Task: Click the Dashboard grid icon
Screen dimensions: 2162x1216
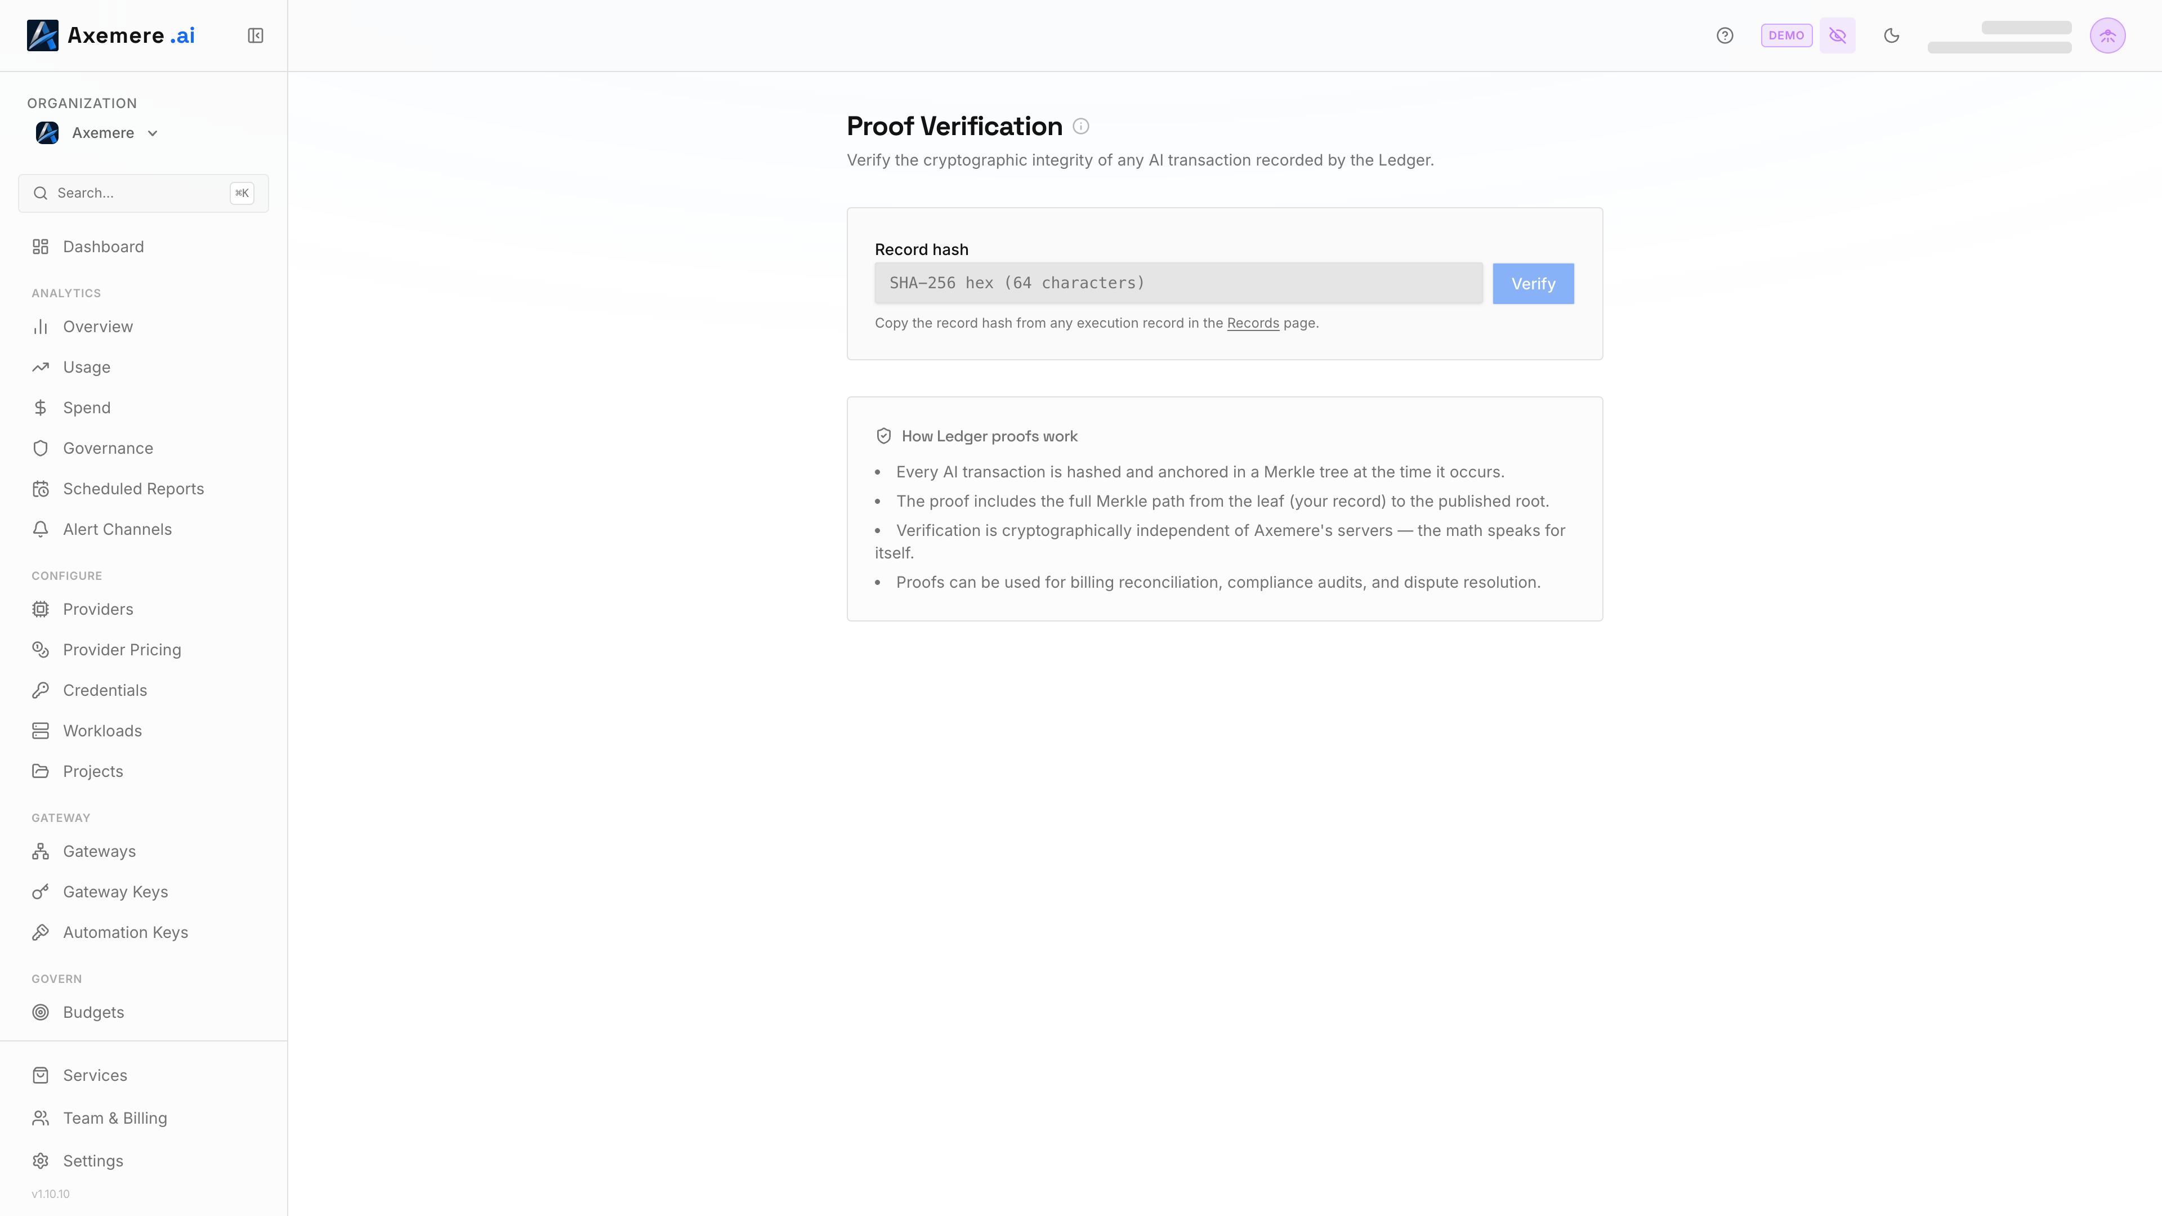Action: (41, 247)
